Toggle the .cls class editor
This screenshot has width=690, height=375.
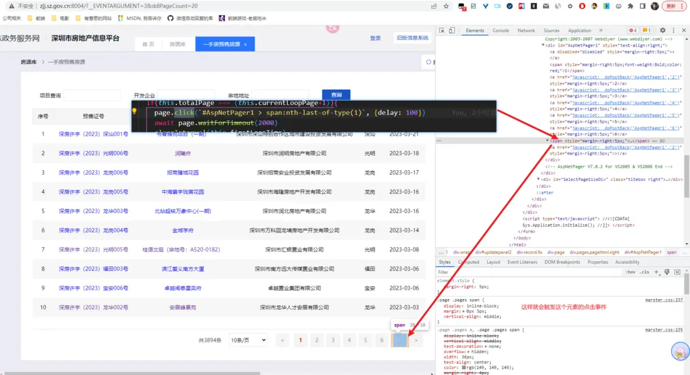tap(645, 272)
